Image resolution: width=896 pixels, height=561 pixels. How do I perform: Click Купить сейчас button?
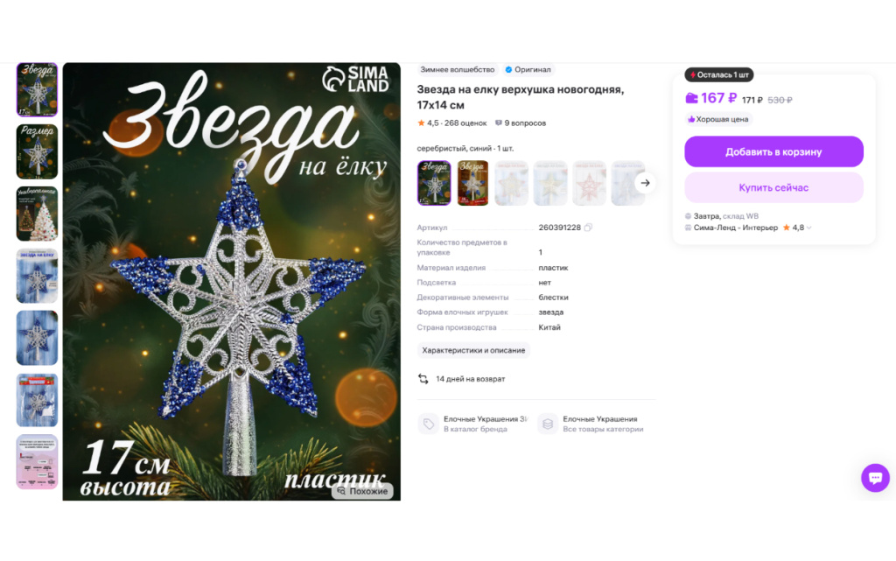coord(773,187)
